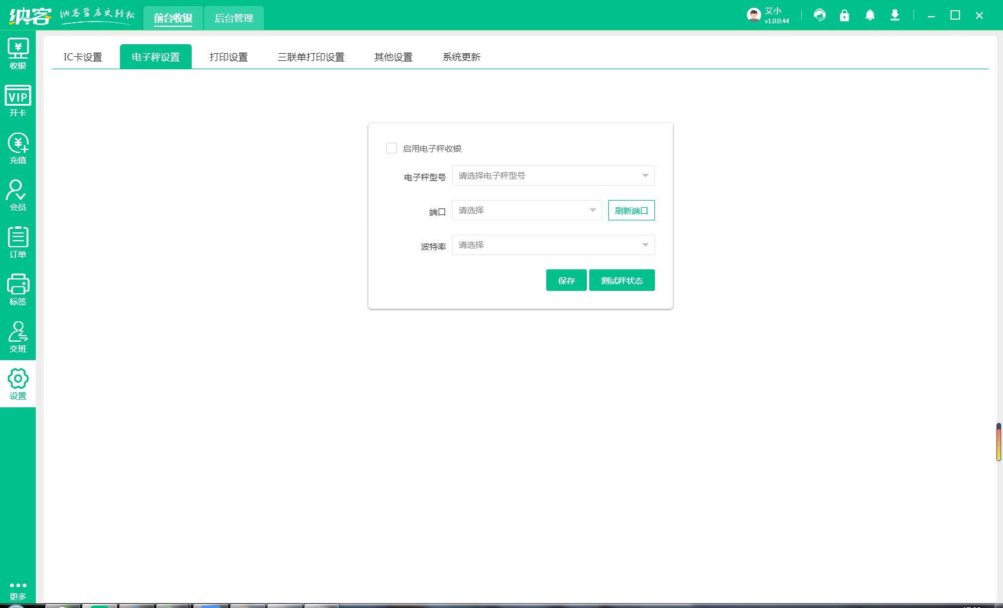Image resolution: width=1003 pixels, height=608 pixels.
Task: Click the 刷新端口 refresh port button
Action: 631,210
